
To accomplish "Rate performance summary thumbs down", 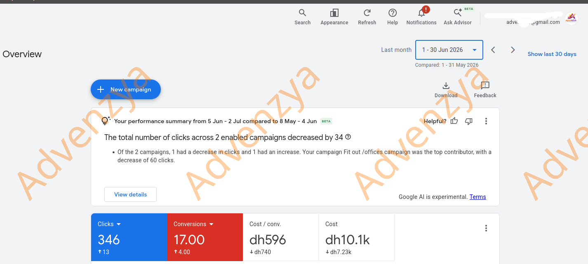I will click(468, 121).
